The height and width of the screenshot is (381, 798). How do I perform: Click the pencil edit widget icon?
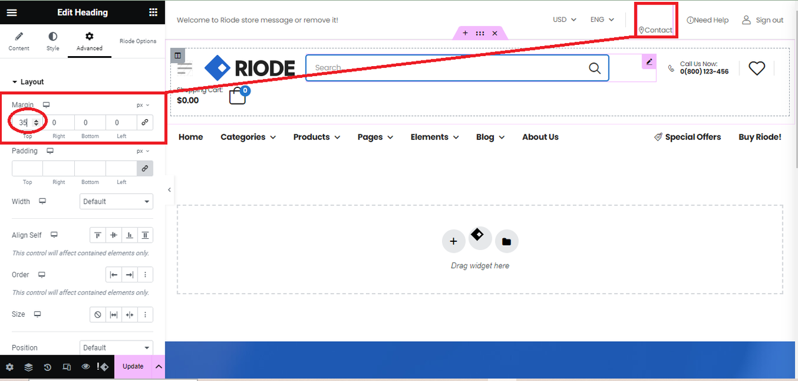pyautogui.click(x=649, y=62)
